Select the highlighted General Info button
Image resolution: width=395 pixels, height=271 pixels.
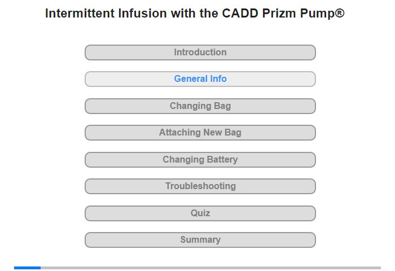(200, 79)
